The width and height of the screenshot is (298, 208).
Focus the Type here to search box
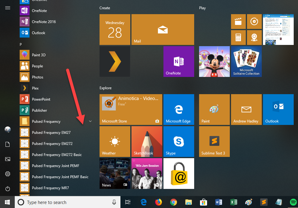tap(68, 202)
